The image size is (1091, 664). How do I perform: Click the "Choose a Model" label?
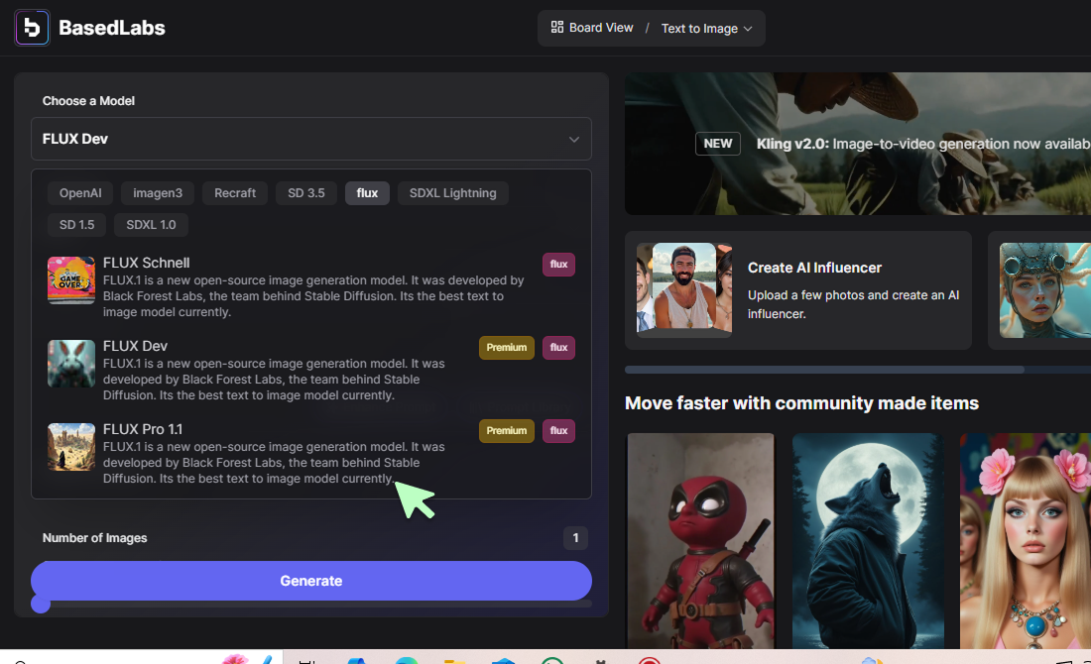88,101
